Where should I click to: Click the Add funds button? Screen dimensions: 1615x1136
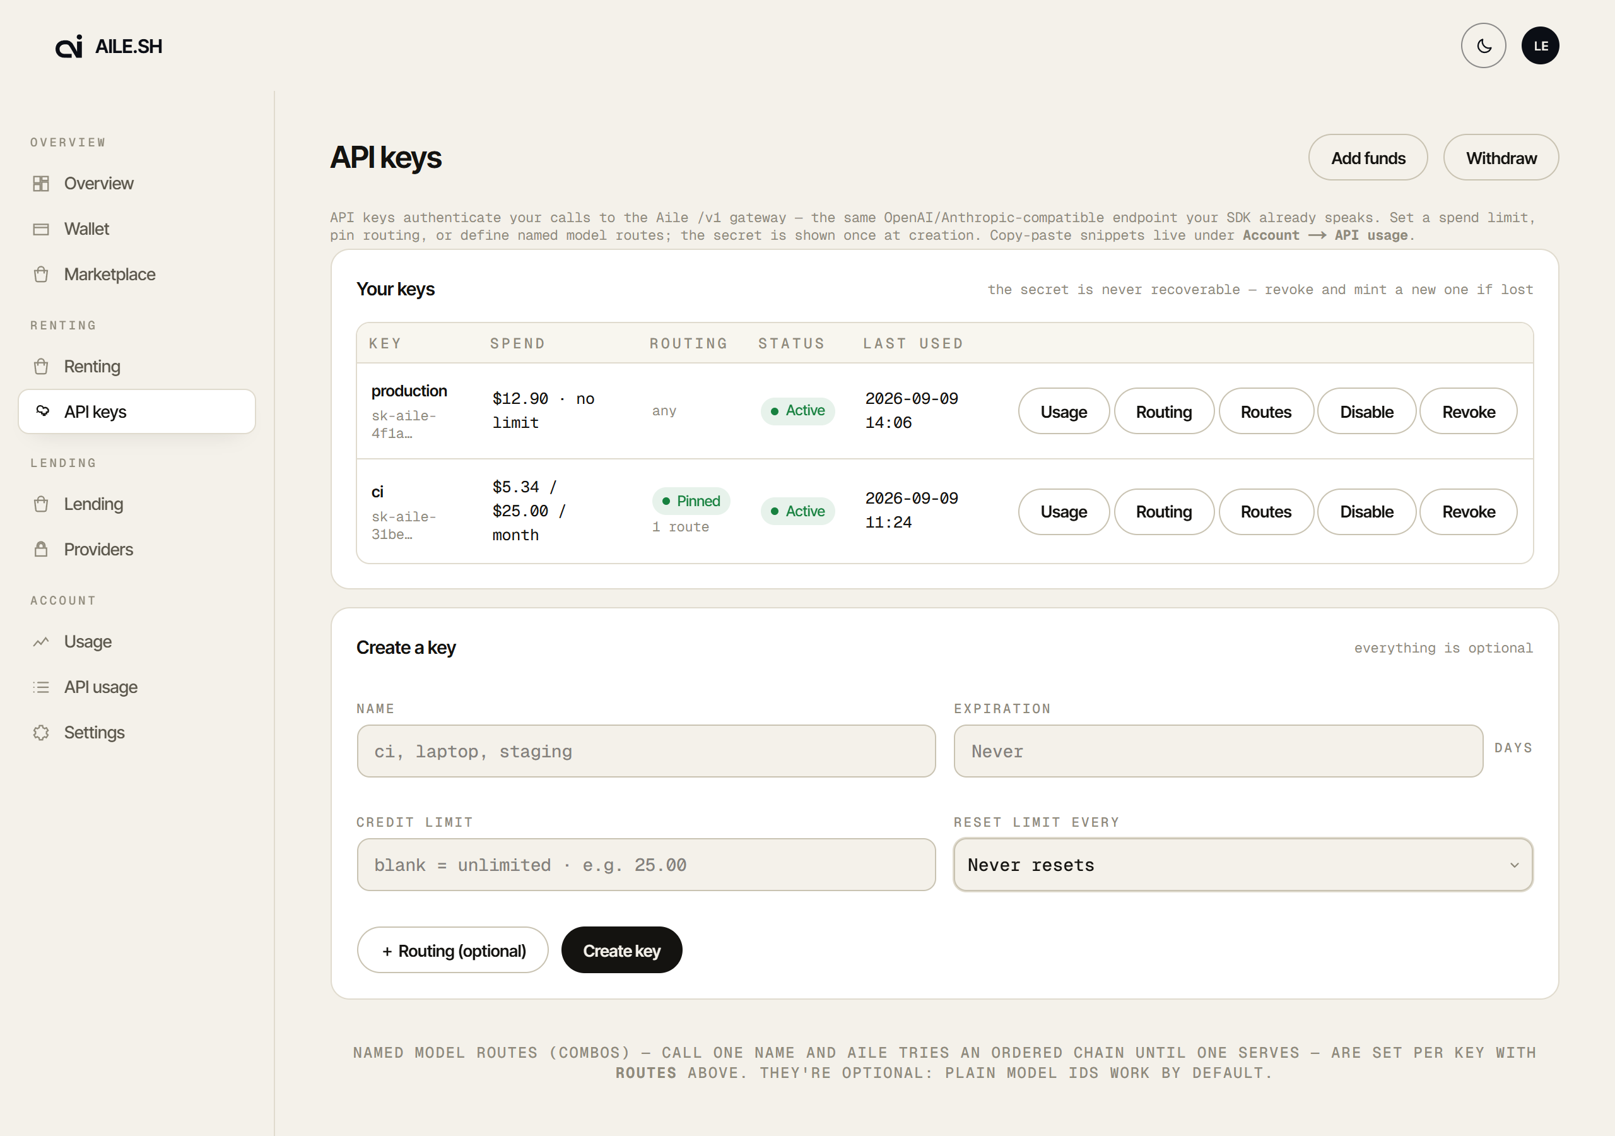[1368, 158]
